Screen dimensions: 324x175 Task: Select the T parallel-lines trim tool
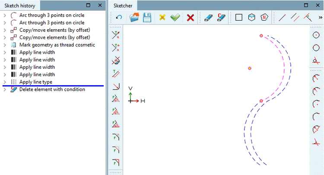point(116,74)
